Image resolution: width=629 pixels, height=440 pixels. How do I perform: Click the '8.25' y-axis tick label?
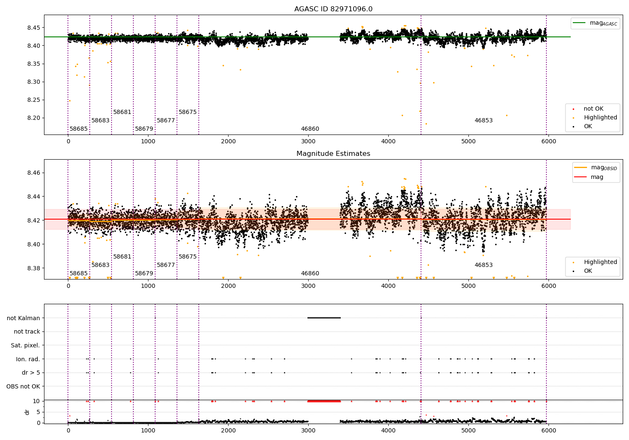pos(34,100)
